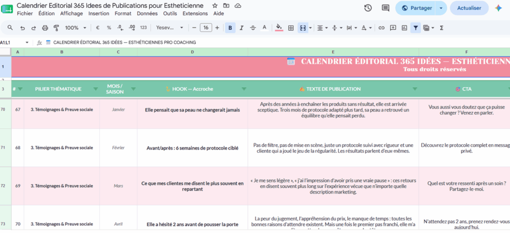The image size is (510, 233).
Task: Print the spreadsheet
Action: (x=45, y=28)
